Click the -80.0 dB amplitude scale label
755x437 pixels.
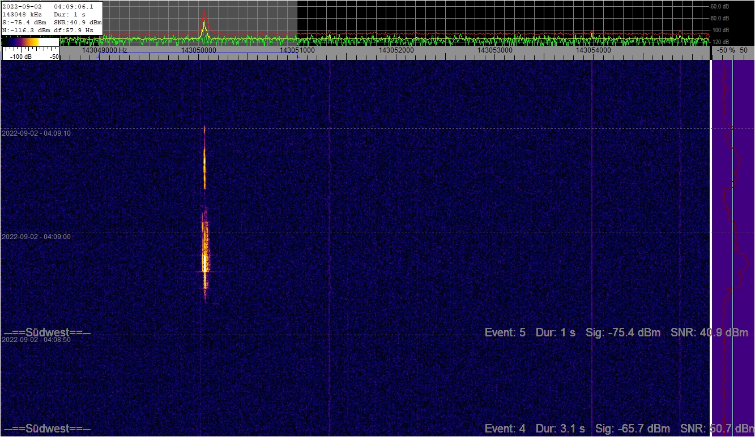[720, 18]
